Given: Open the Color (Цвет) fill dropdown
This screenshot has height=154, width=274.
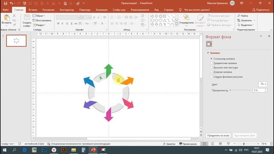Looking at the screenshot, I should click(x=263, y=84).
